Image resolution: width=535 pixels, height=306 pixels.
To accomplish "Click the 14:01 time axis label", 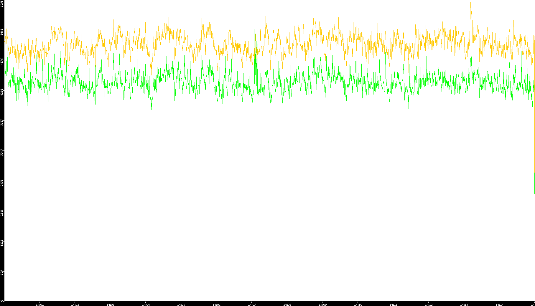I will click(39, 305).
